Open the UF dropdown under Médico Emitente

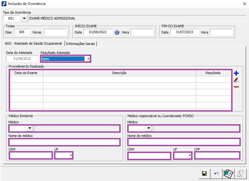point(71,155)
